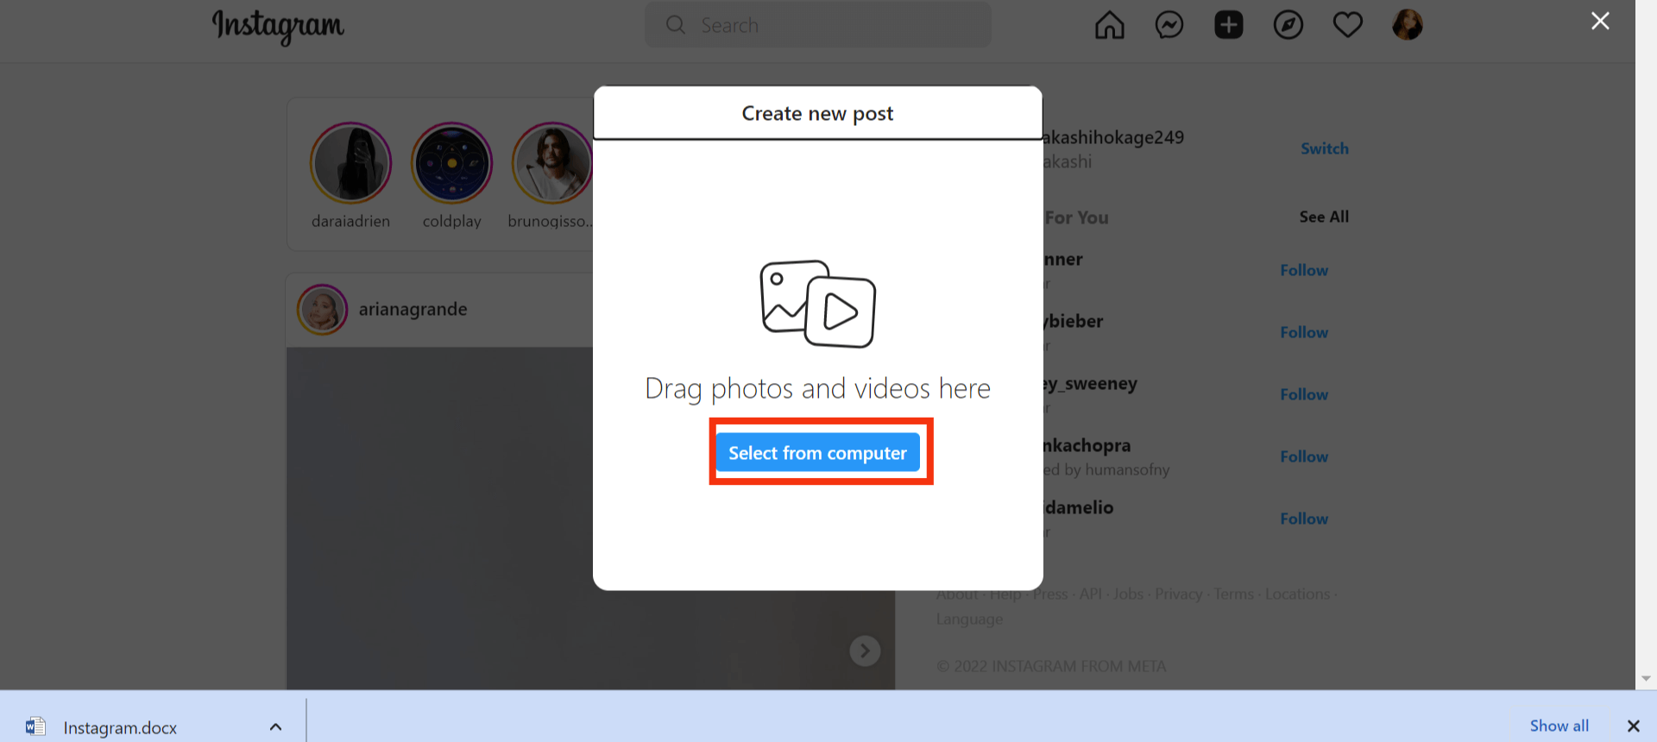
Task: Open the Language footer link
Action: point(969,619)
